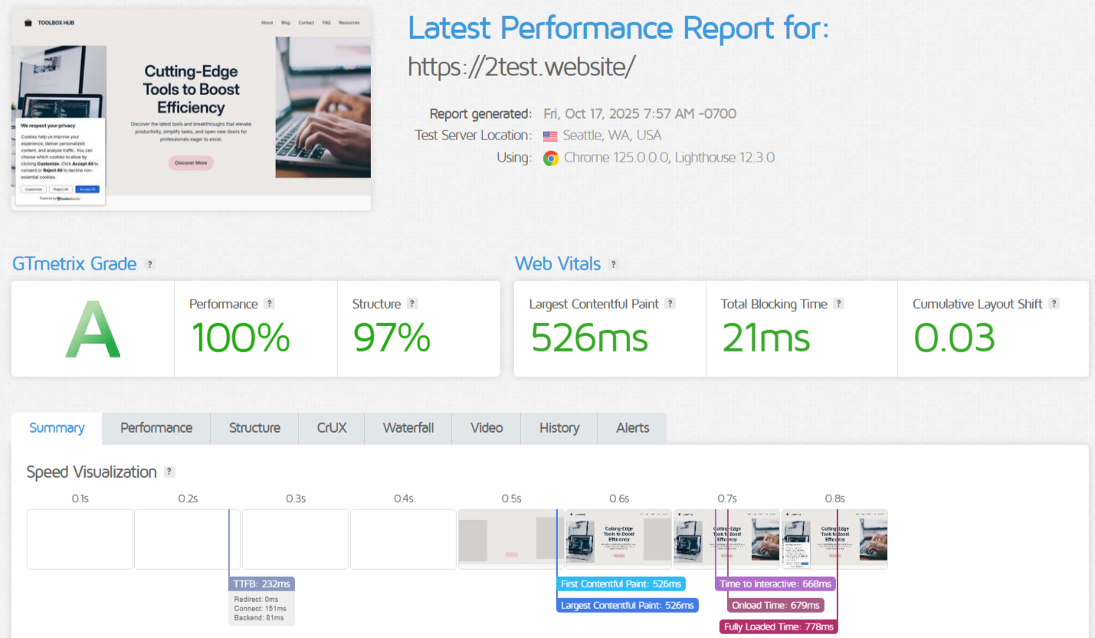Click Largest Contentful Paint help icon
1095x638 pixels.
tap(670, 304)
